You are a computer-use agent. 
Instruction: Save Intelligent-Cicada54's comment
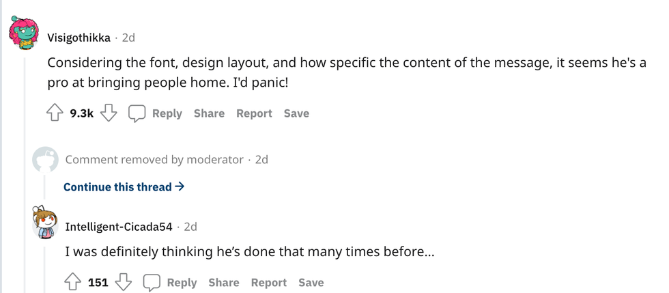click(311, 282)
